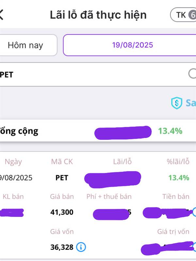Screen dimensions: 196x261
Task: Tap the 13.4% value in the PET row
Action: (179, 178)
